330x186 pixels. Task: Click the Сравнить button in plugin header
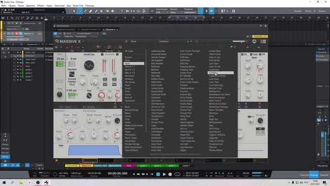tap(69, 36)
